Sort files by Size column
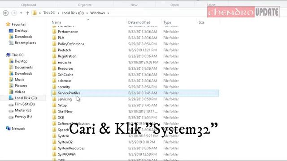Image resolution: width=287 pixels, height=161 pixels. coord(201,22)
